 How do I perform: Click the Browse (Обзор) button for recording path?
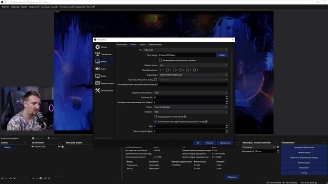point(222,55)
